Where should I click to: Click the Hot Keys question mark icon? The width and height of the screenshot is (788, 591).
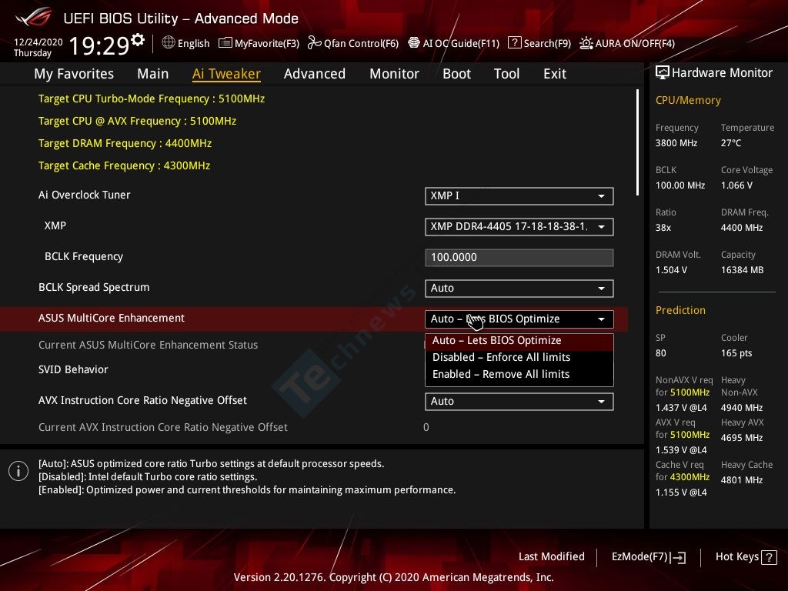(769, 557)
